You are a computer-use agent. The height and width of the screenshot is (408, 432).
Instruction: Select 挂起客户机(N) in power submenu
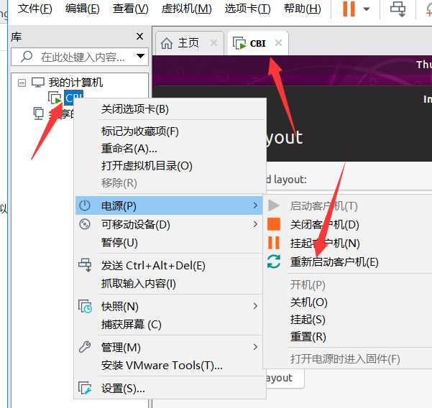click(325, 244)
